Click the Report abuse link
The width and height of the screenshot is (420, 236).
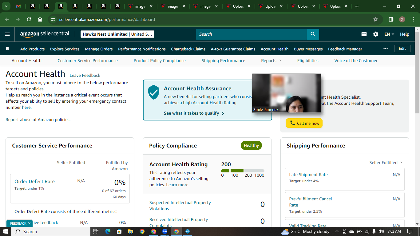(18, 120)
